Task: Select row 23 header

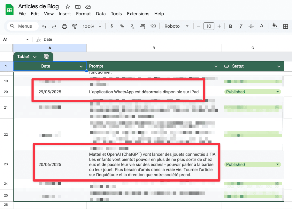Action: pos(6,164)
